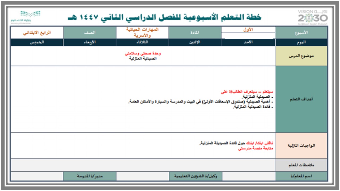This screenshot has width=340, height=191.
Task: Click the empty field under 'الأول'
Action: (x=248, y=36)
